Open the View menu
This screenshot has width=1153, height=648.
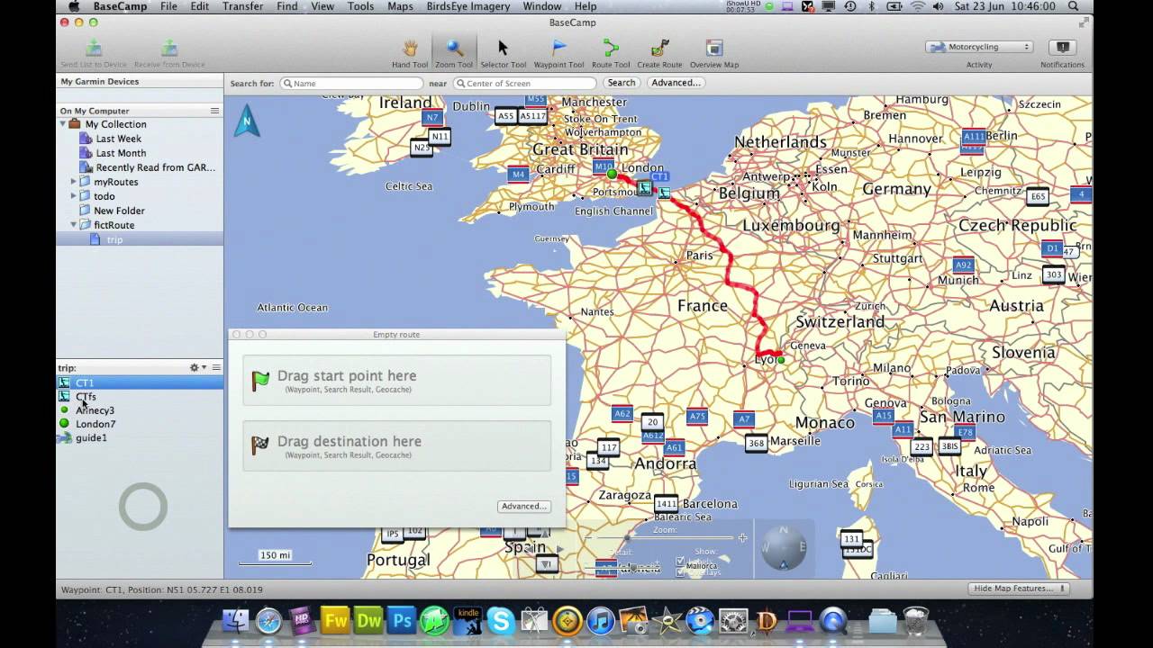(x=322, y=6)
